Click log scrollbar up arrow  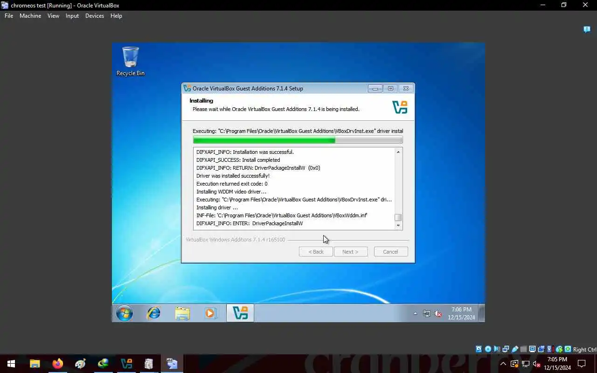click(398, 152)
